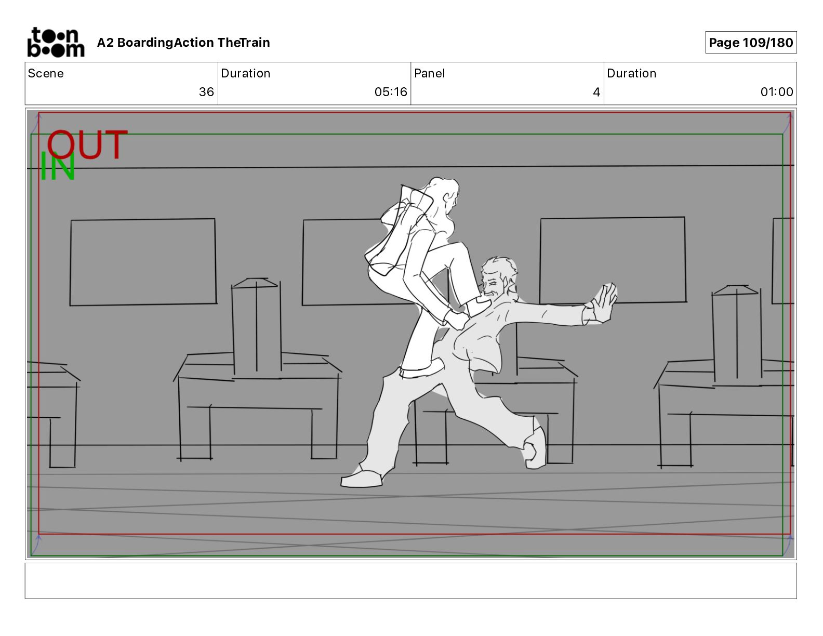The height and width of the screenshot is (636, 823).
Task: Click the 'Scene' label
Action: tap(46, 73)
